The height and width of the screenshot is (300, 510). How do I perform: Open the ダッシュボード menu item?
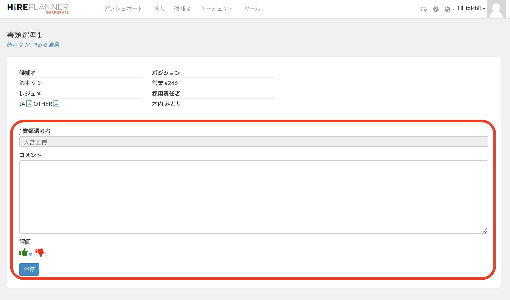coord(123,9)
